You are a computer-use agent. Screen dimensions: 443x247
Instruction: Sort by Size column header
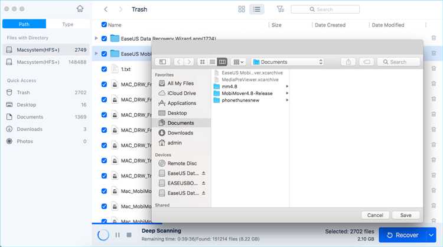276,25
